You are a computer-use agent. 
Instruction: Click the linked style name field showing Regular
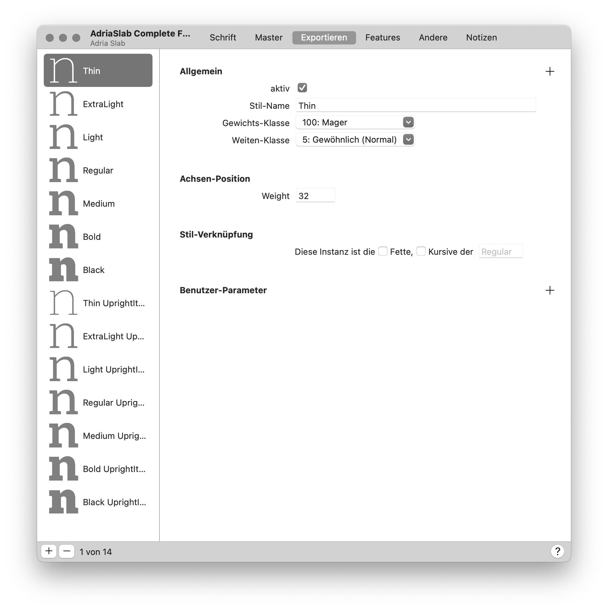[x=500, y=251]
